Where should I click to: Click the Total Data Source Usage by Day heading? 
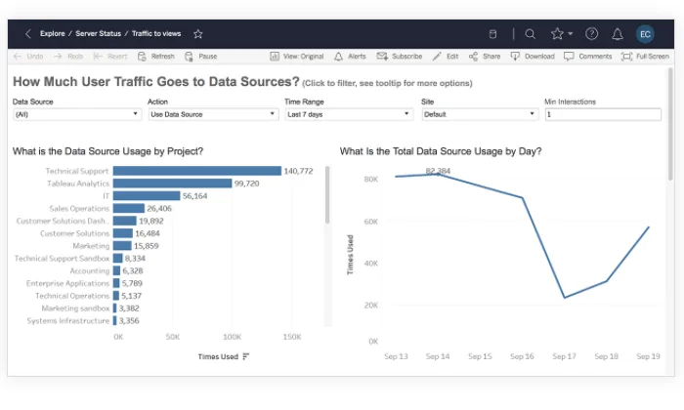441,151
